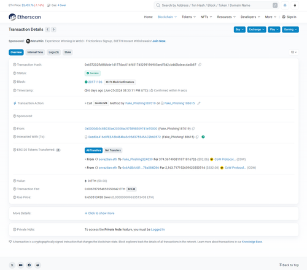Image resolution: width=307 pixels, height=270 pixels.
Task: Select Net Transfers toggle
Action: pos(113,150)
